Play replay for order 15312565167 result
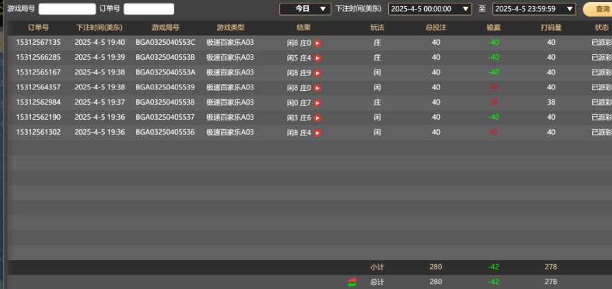The image size is (612, 289). point(317,73)
